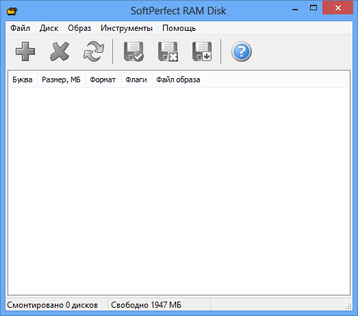Sort by the Флаги column header
This screenshot has height=316, width=358.
136,80
